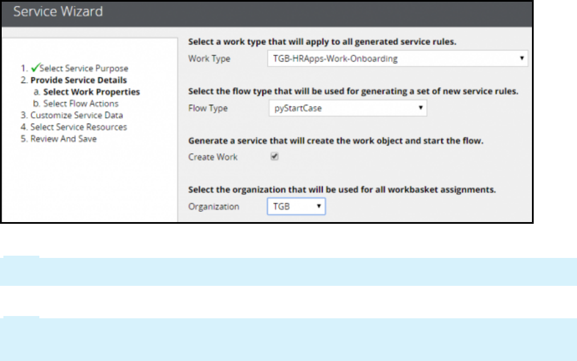577x361 pixels.
Task: Select the Select Flow Actions substep
Action: [x=81, y=104]
